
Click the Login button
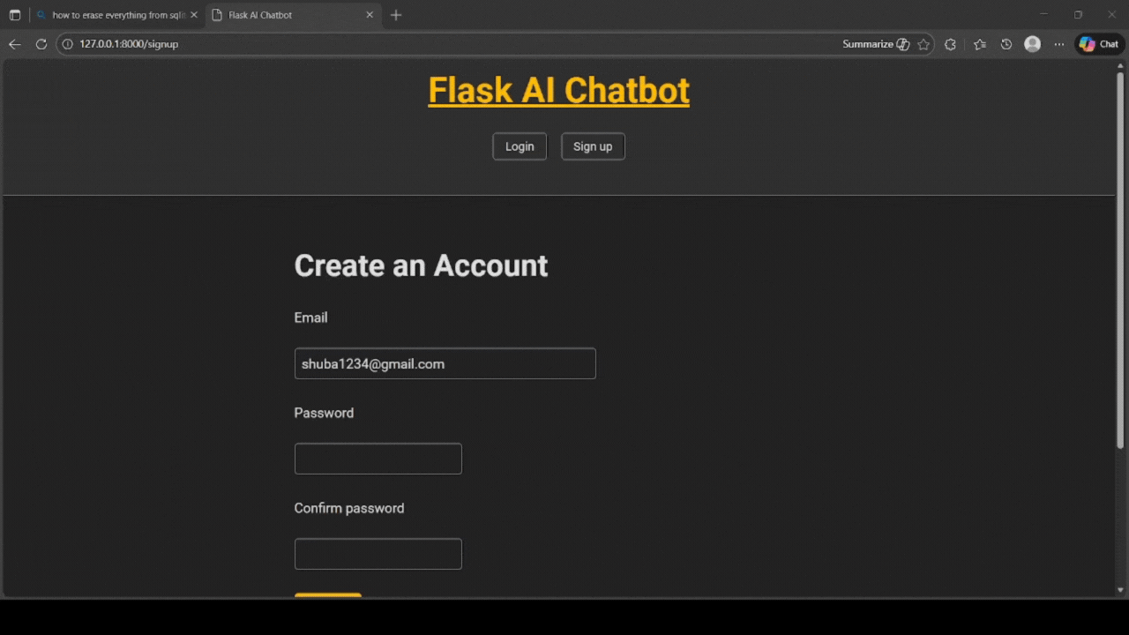pos(519,146)
